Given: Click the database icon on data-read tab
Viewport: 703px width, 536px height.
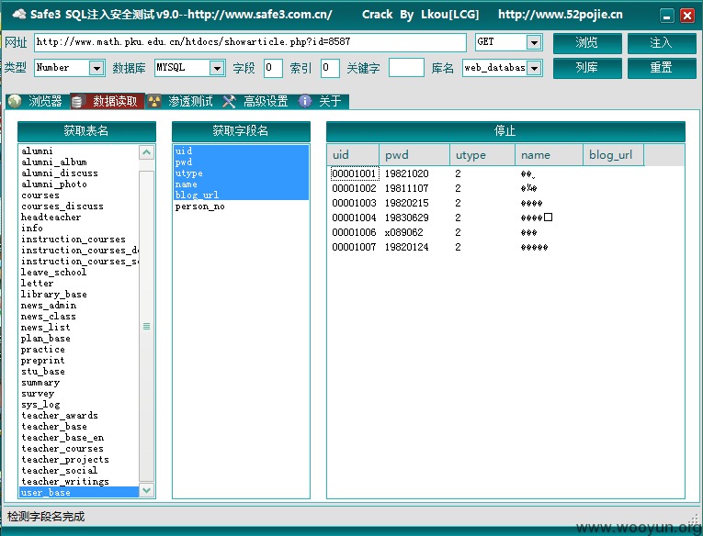Looking at the screenshot, I should coord(77,102).
